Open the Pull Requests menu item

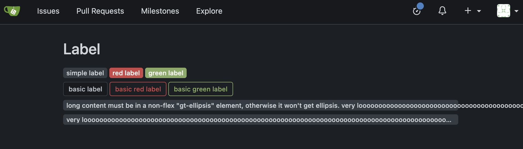click(x=100, y=11)
